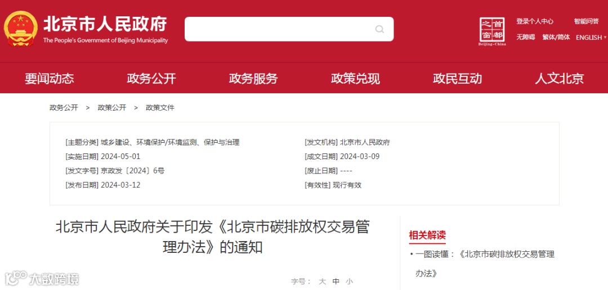
Task: Open the 政策兑现 menu
Action: pos(355,79)
